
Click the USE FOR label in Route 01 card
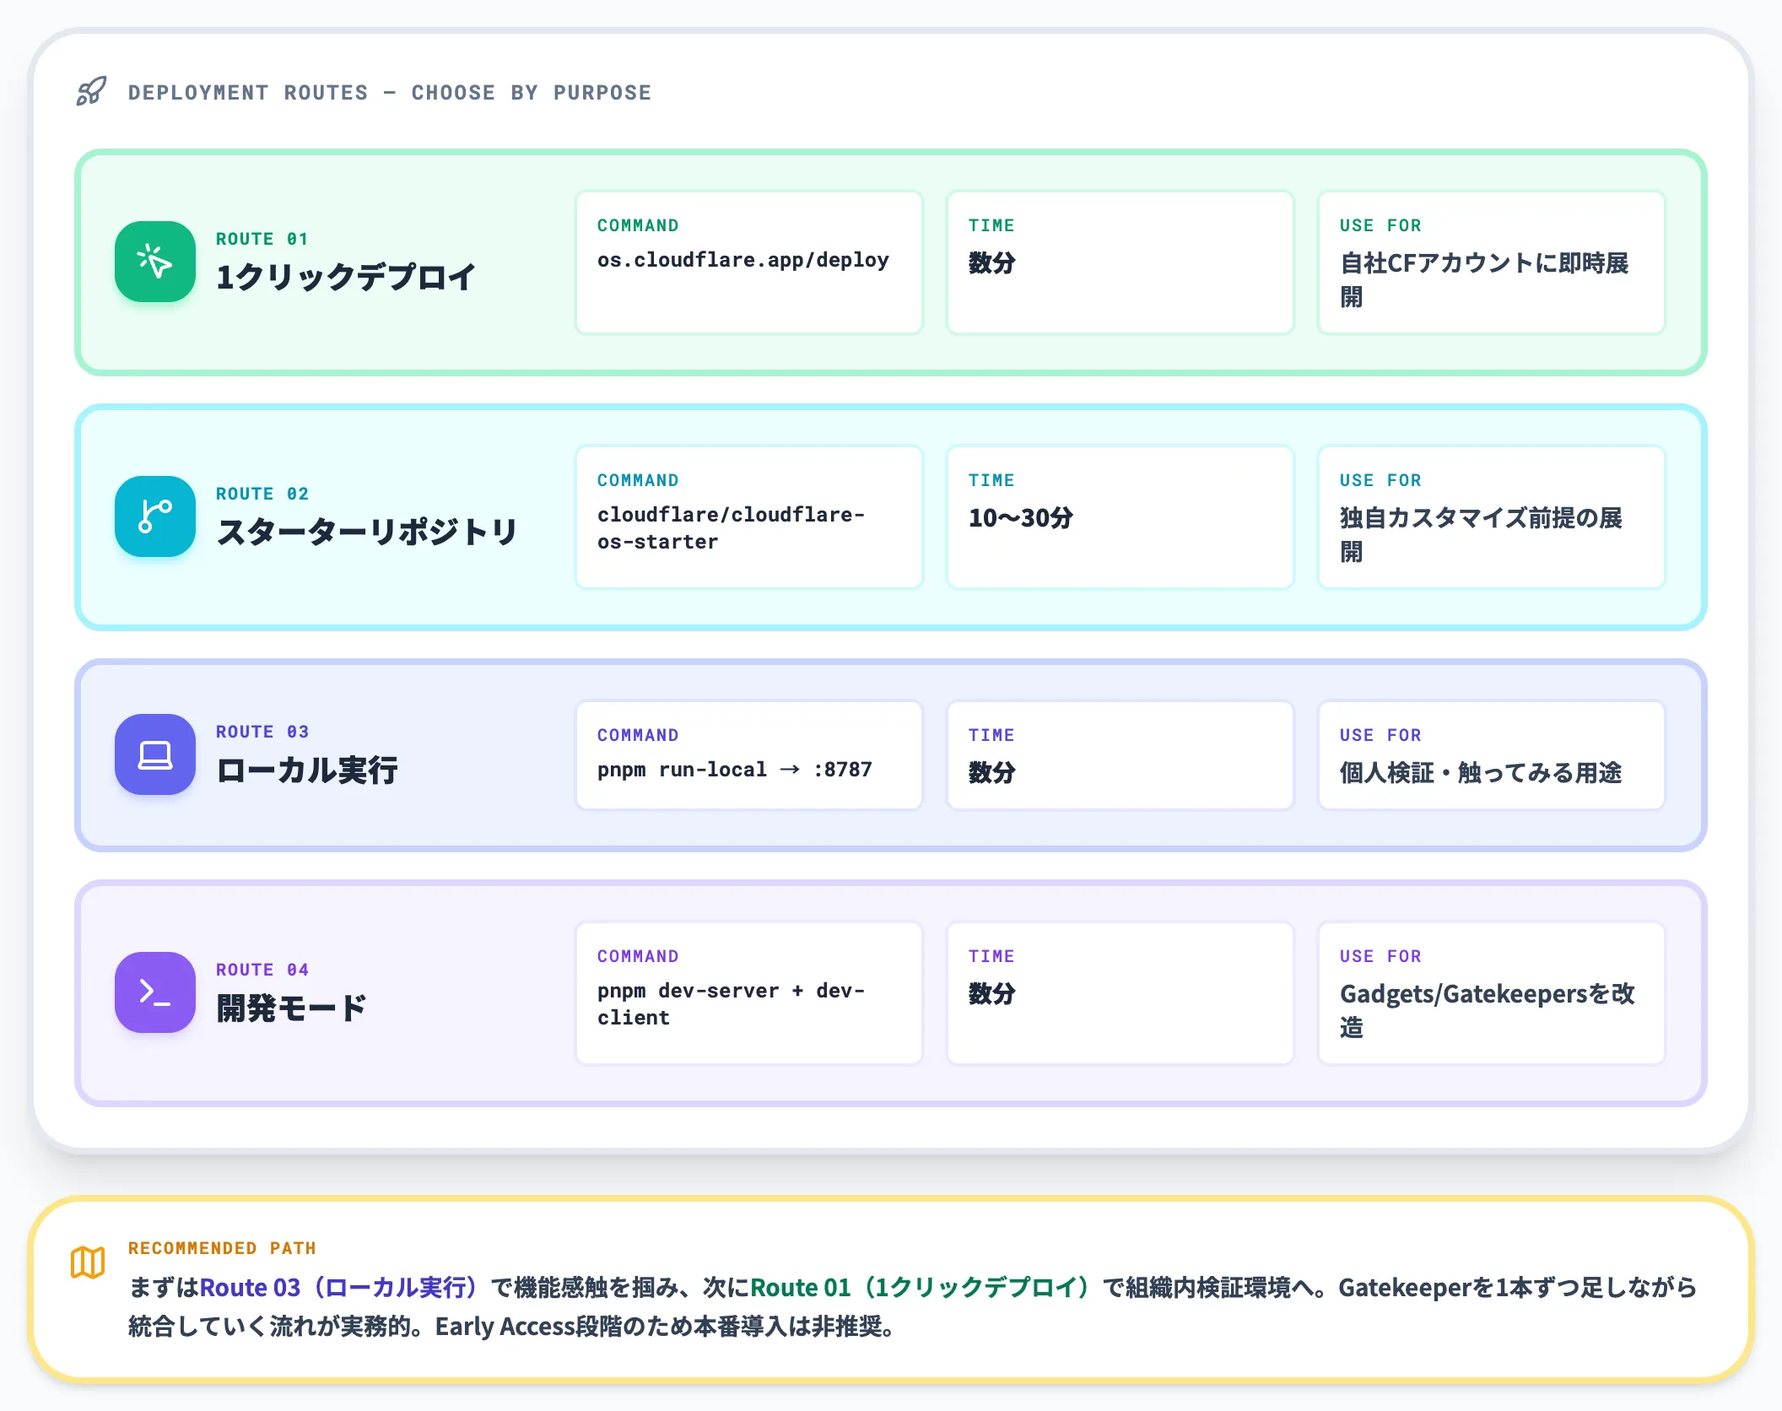pyautogui.click(x=1380, y=225)
